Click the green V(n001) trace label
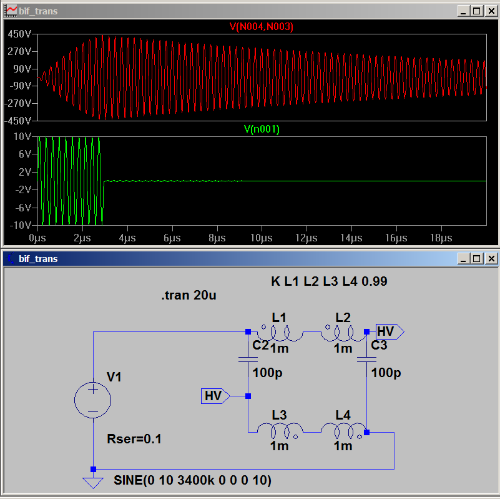500x499 pixels. pyautogui.click(x=261, y=129)
